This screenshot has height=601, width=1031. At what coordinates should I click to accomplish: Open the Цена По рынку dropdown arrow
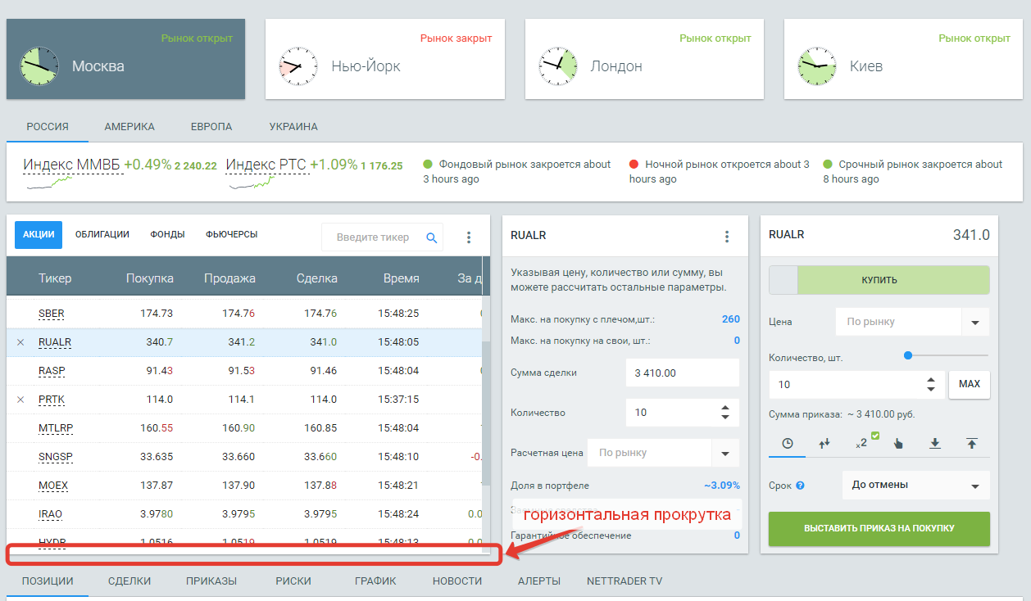[x=974, y=322]
